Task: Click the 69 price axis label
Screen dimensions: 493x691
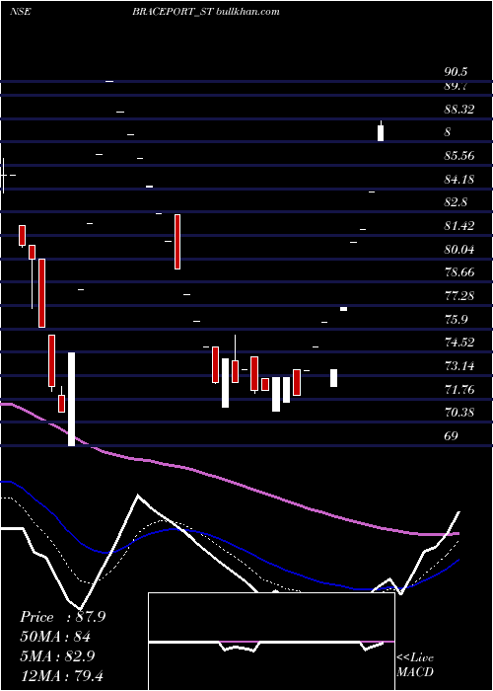Action: pyautogui.click(x=452, y=436)
